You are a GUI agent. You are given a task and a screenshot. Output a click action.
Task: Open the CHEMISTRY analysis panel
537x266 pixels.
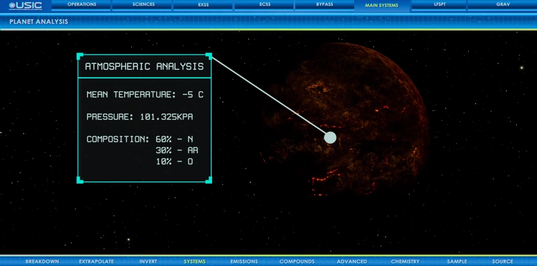pos(405,261)
